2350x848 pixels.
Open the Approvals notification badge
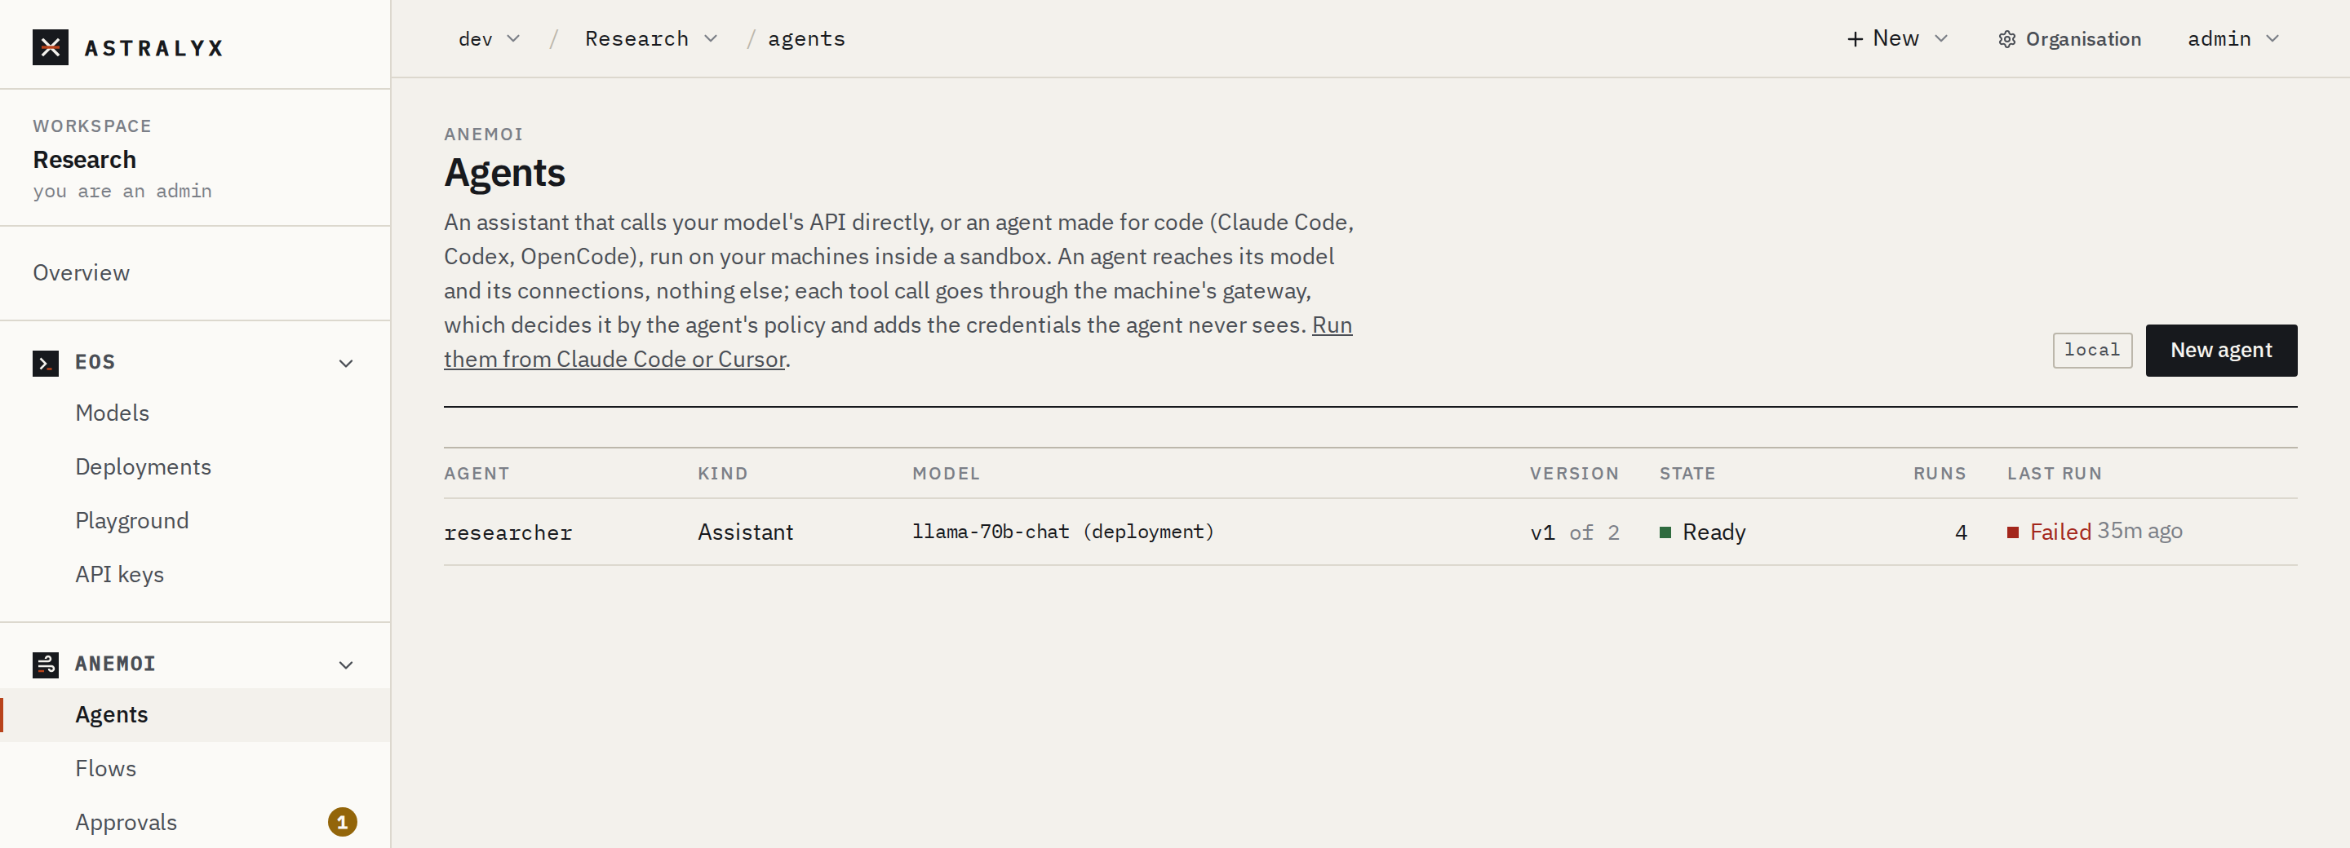(x=342, y=823)
